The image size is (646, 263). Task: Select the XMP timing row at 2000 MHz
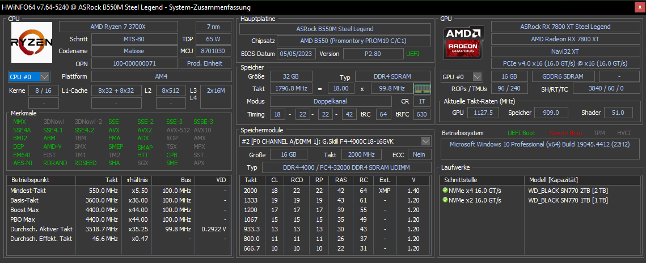(x=335, y=191)
